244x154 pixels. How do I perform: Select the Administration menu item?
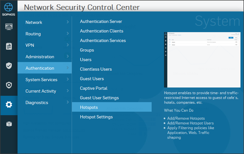(40, 57)
